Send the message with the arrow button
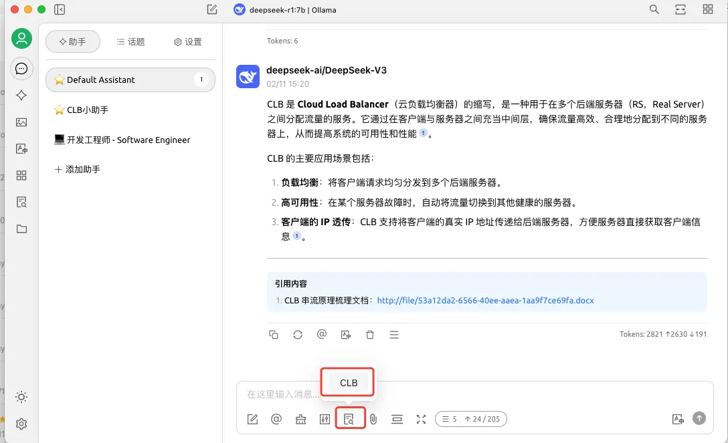 pyautogui.click(x=699, y=418)
